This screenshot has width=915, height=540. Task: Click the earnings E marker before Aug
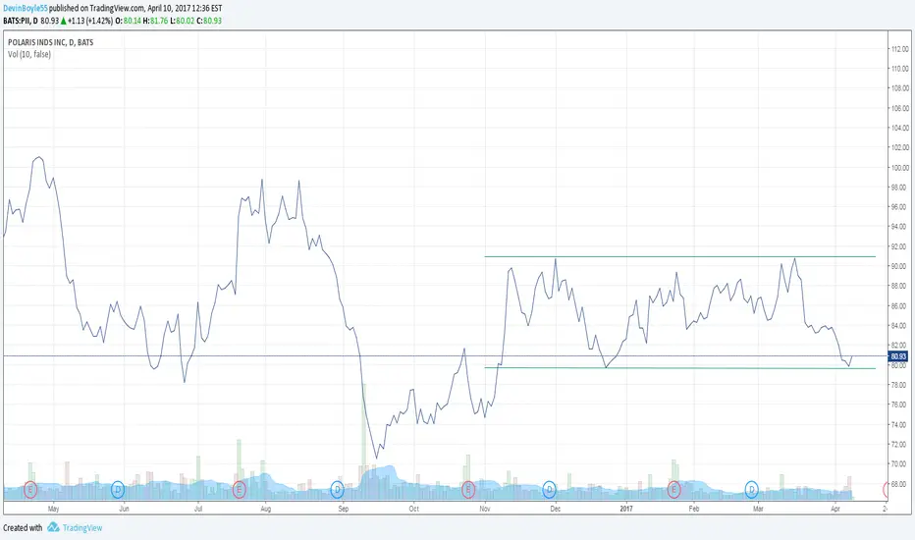pyautogui.click(x=239, y=489)
